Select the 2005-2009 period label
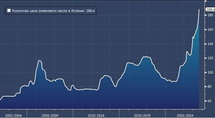Screen dimensions: 215x118 [x=50, y=116]
